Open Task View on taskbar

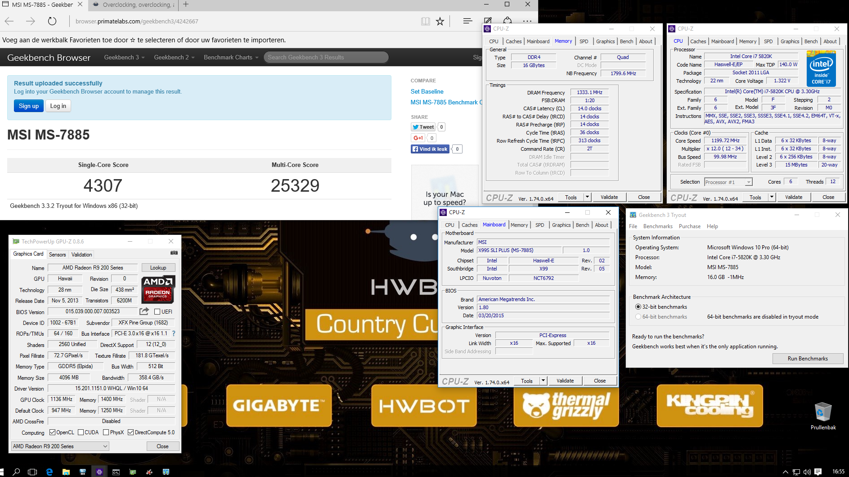(x=32, y=472)
